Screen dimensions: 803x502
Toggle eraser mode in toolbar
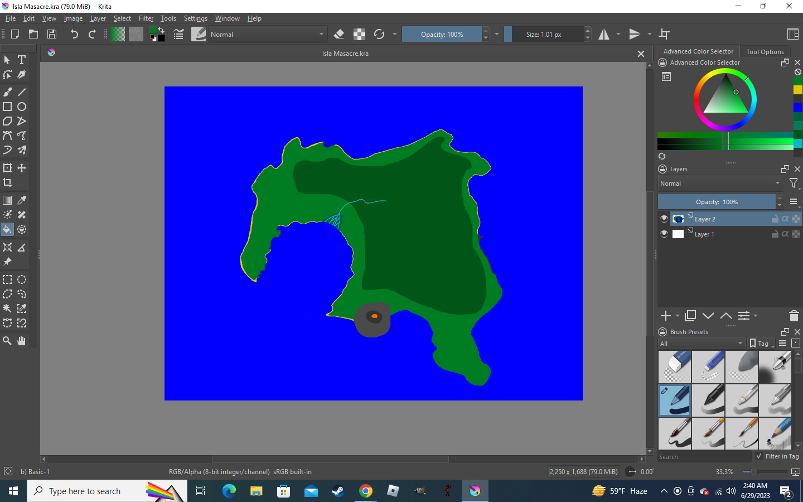(x=338, y=34)
